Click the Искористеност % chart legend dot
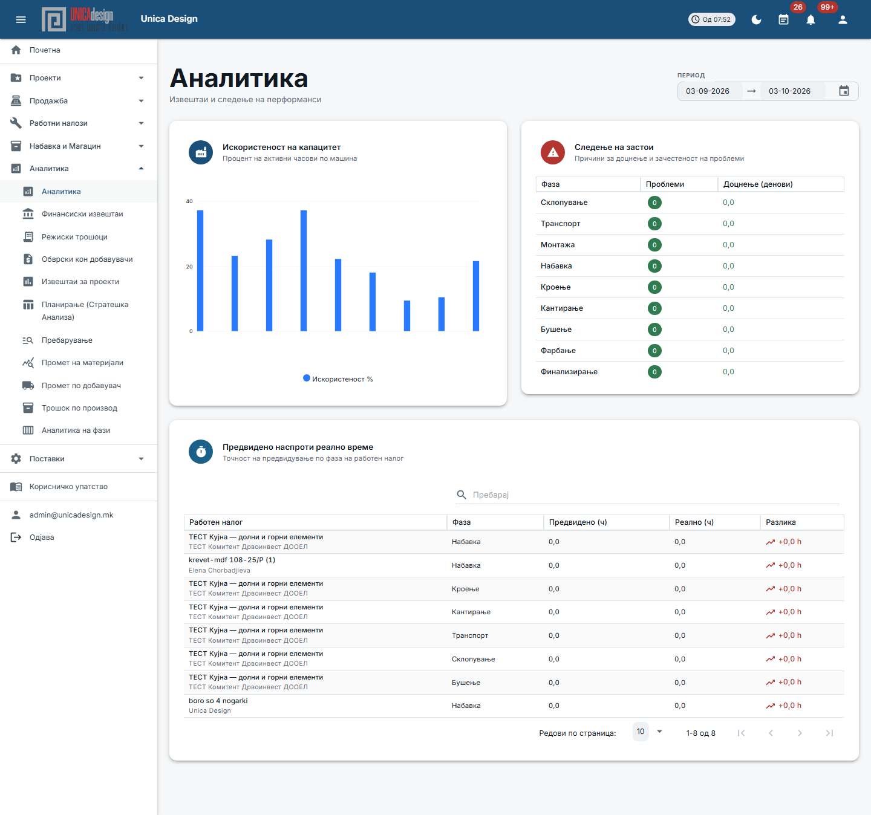Screen dimensions: 871x815 click(307, 378)
